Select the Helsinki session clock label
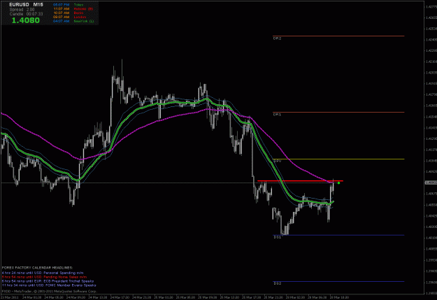The height and width of the screenshot is (300, 437). 83,9
